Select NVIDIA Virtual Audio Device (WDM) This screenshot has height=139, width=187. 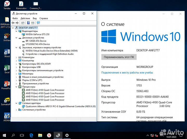pyautogui.click(x=52, y=51)
